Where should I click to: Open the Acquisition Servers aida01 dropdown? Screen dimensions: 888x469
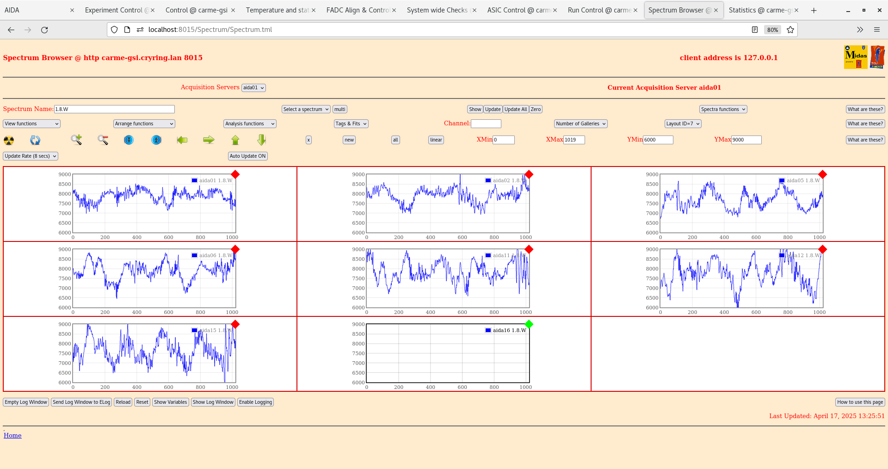(253, 88)
